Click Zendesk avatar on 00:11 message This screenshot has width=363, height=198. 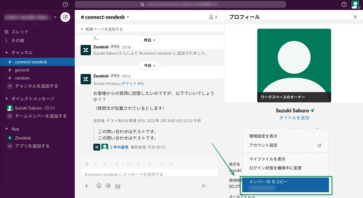[86, 79]
